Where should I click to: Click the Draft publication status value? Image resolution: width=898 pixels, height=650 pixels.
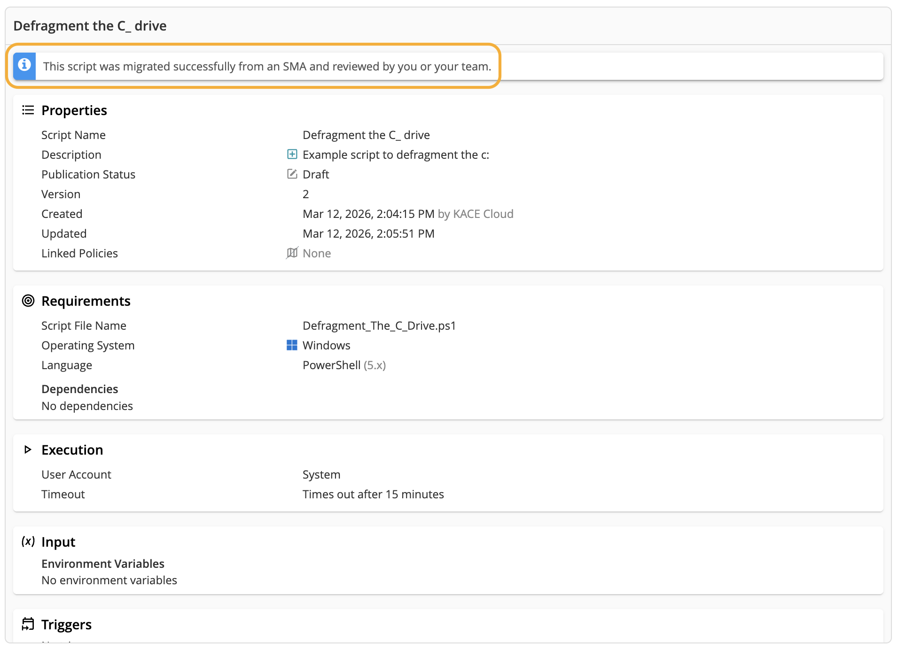316,174
